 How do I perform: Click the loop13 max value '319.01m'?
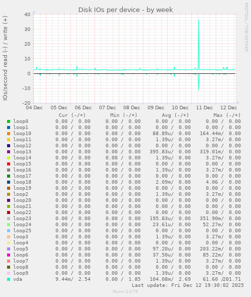click(x=211, y=152)
